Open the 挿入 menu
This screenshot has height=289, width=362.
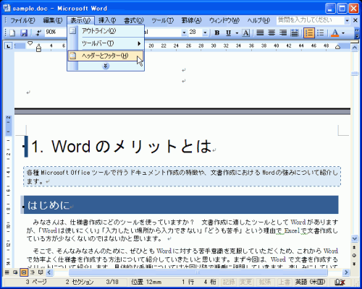point(107,20)
